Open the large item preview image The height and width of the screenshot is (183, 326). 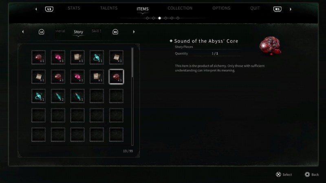click(x=270, y=46)
